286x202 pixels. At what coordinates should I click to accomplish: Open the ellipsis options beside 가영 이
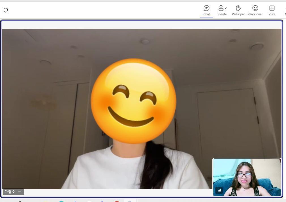click(20, 192)
